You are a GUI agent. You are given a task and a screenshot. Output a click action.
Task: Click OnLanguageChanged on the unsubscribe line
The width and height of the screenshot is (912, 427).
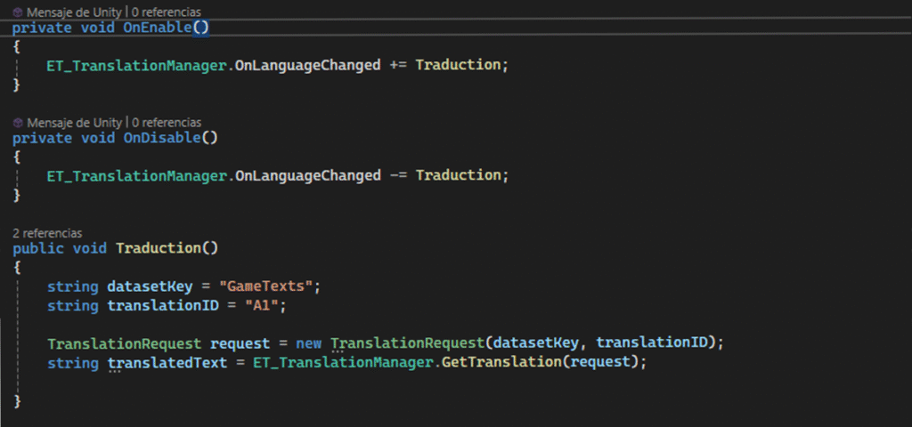(x=307, y=175)
